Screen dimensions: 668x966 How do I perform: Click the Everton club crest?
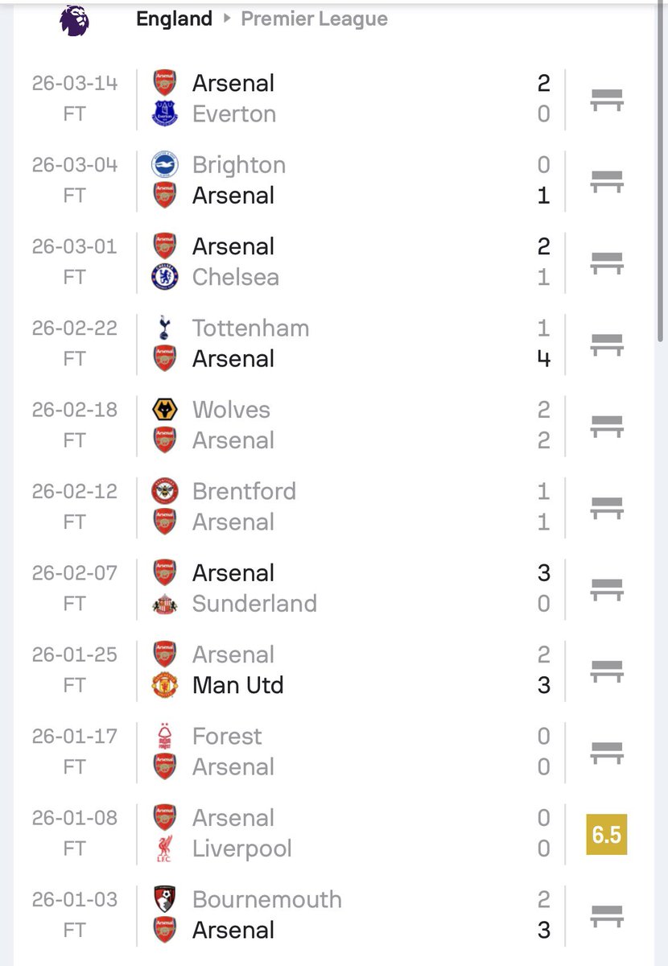coord(165,114)
